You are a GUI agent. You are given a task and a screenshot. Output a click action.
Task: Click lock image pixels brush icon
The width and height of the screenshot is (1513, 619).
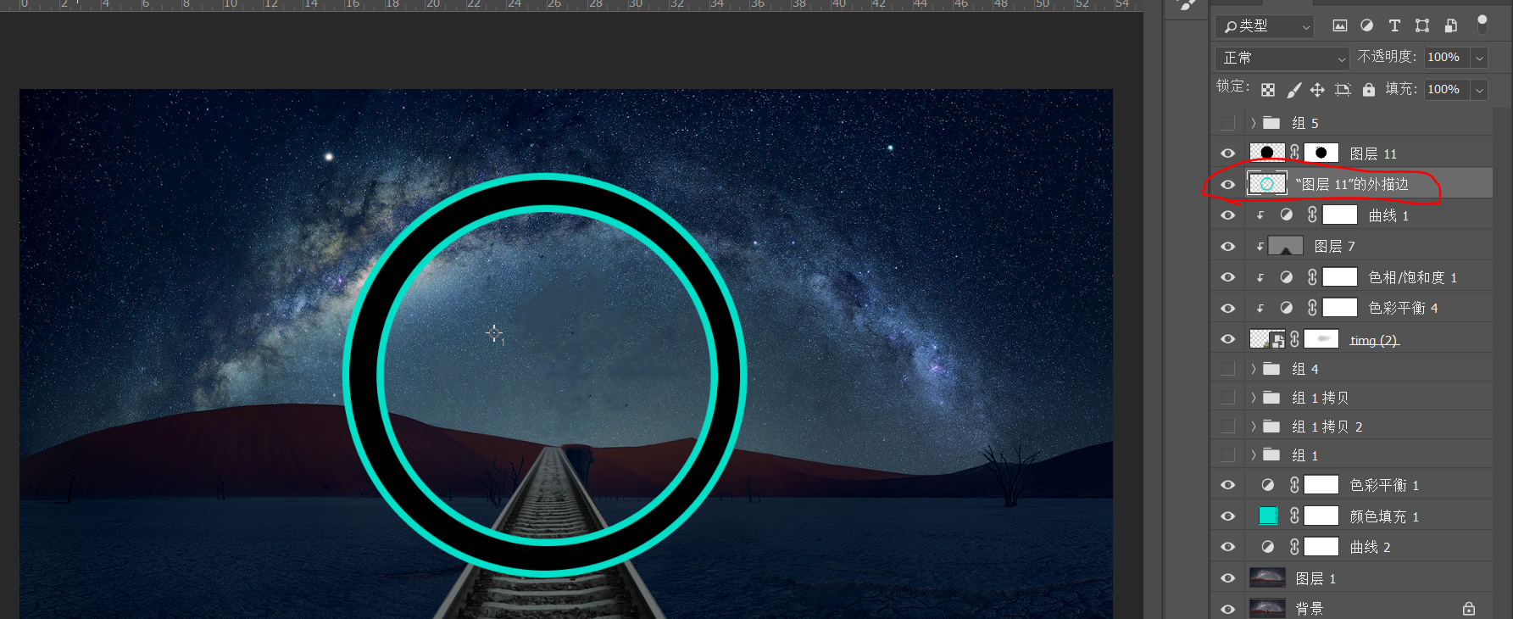[1293, 89]
